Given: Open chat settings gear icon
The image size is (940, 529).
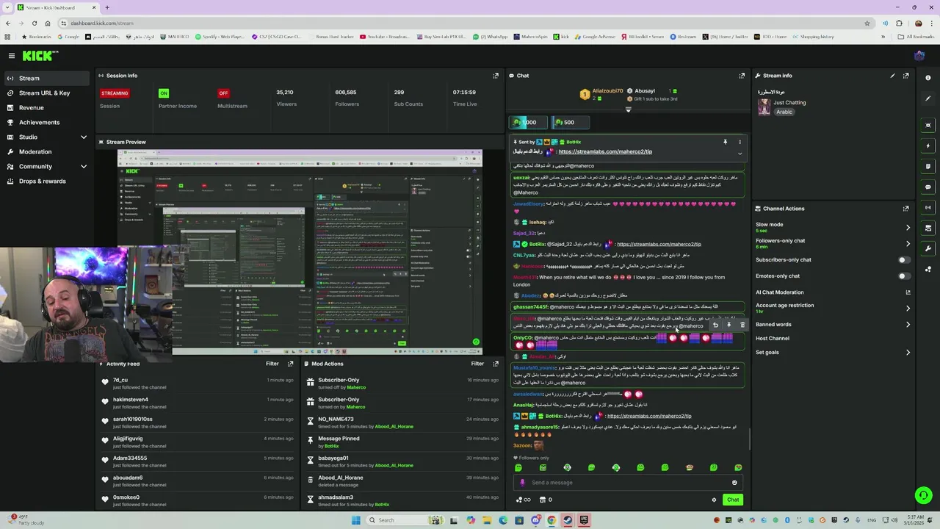Looking at the screenshot, I should click(714, 500).
